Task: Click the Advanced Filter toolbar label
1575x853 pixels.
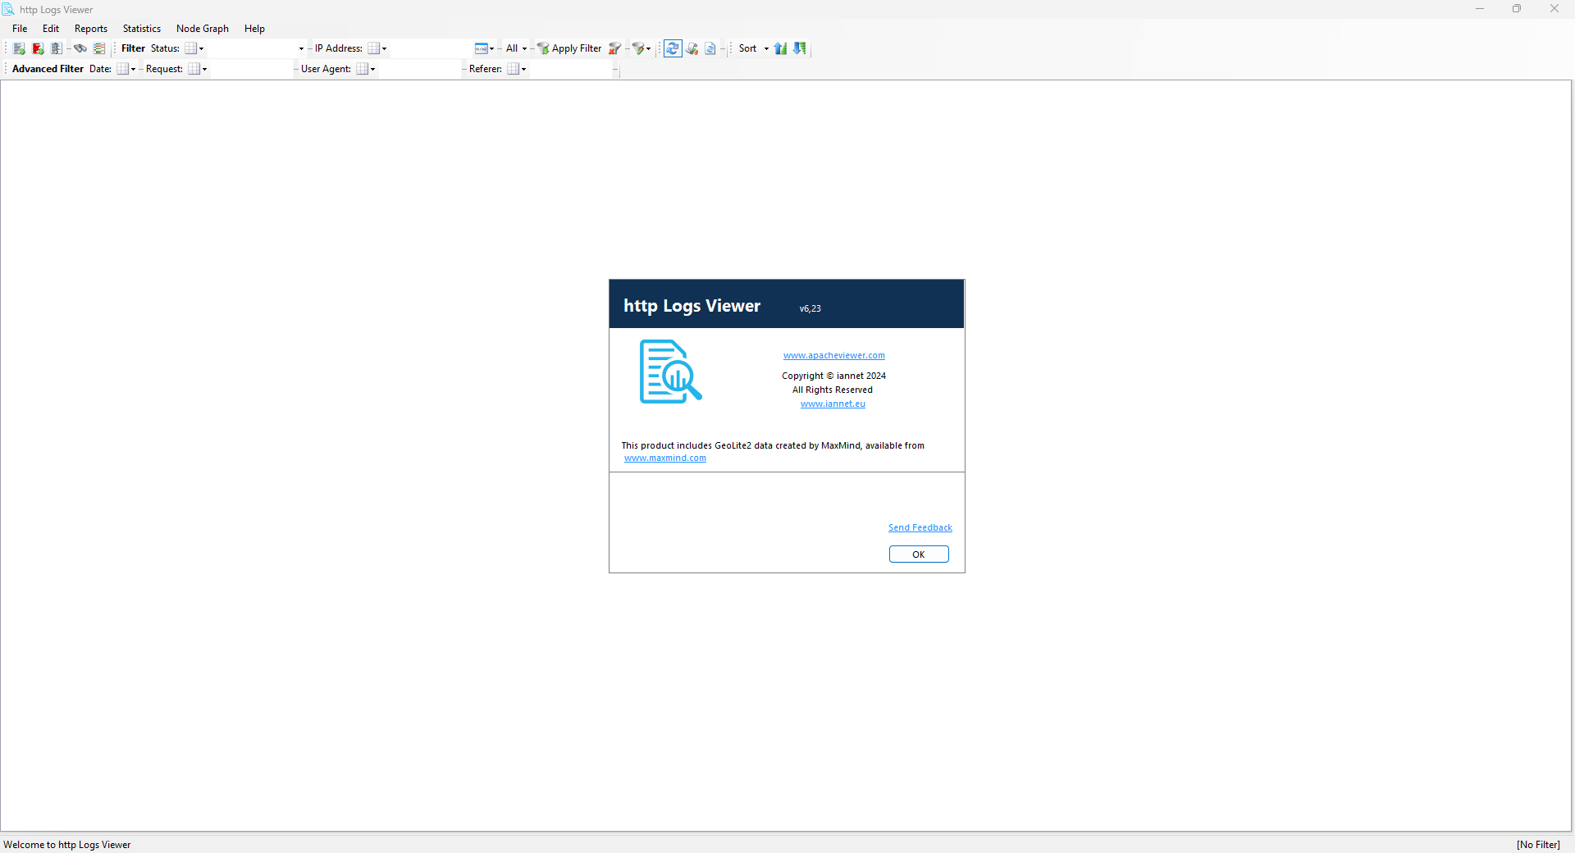Action: point(48,69)
